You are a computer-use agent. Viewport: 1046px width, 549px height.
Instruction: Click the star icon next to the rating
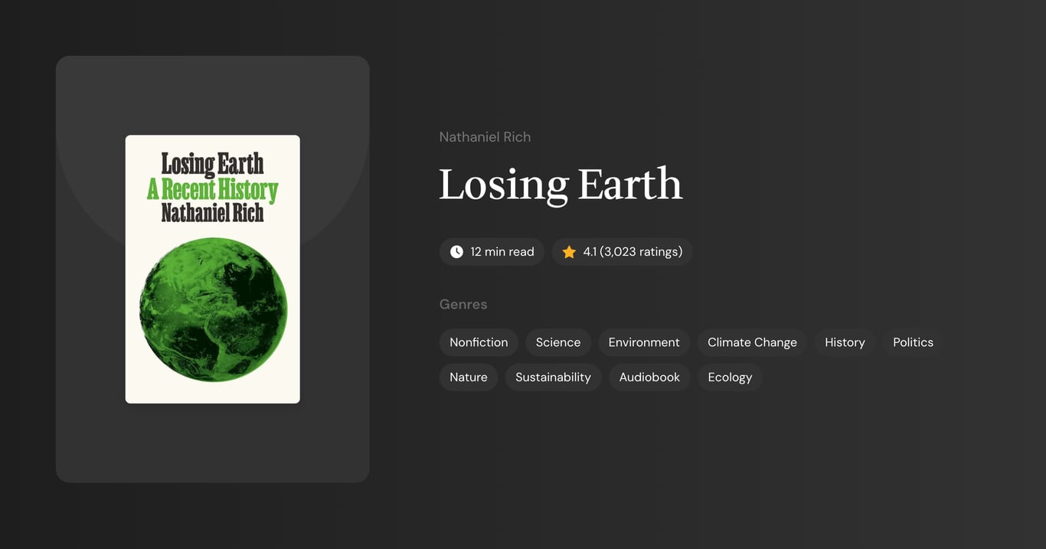(568, 251)
